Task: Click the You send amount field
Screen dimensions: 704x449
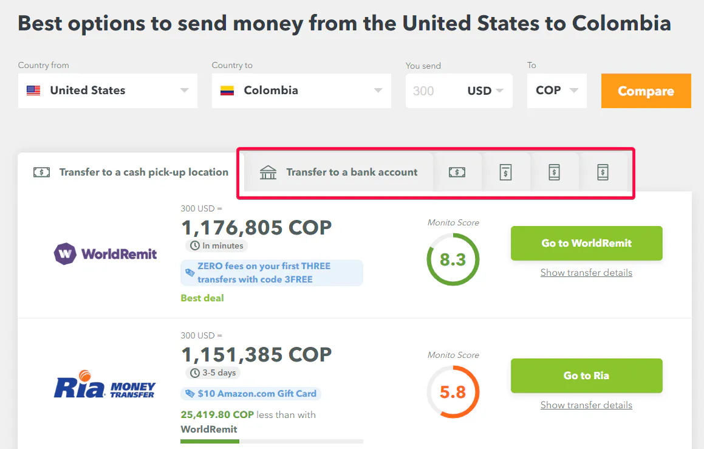Action: coord(432,91)
